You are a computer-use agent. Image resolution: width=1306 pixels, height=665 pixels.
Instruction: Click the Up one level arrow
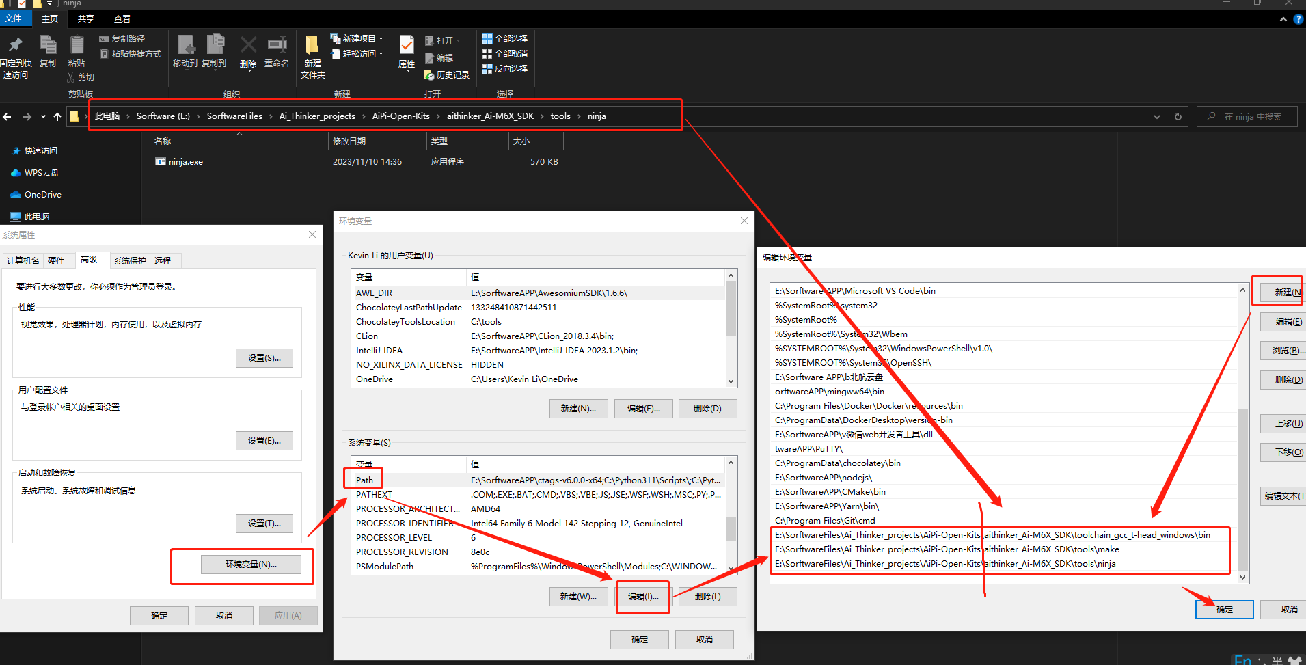[57, 117]
